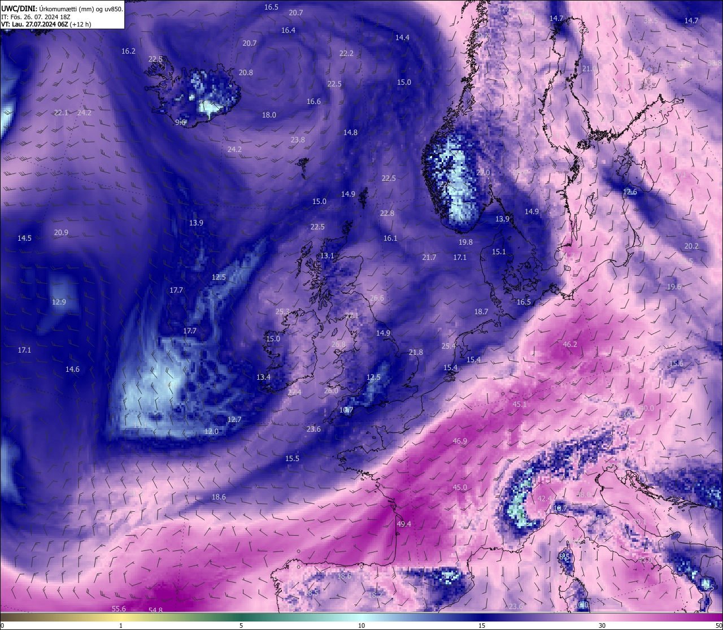Click the 16.1 value on the map
Image resolution: width=723 pixels, height=630 pixels.
click(390, 238)
